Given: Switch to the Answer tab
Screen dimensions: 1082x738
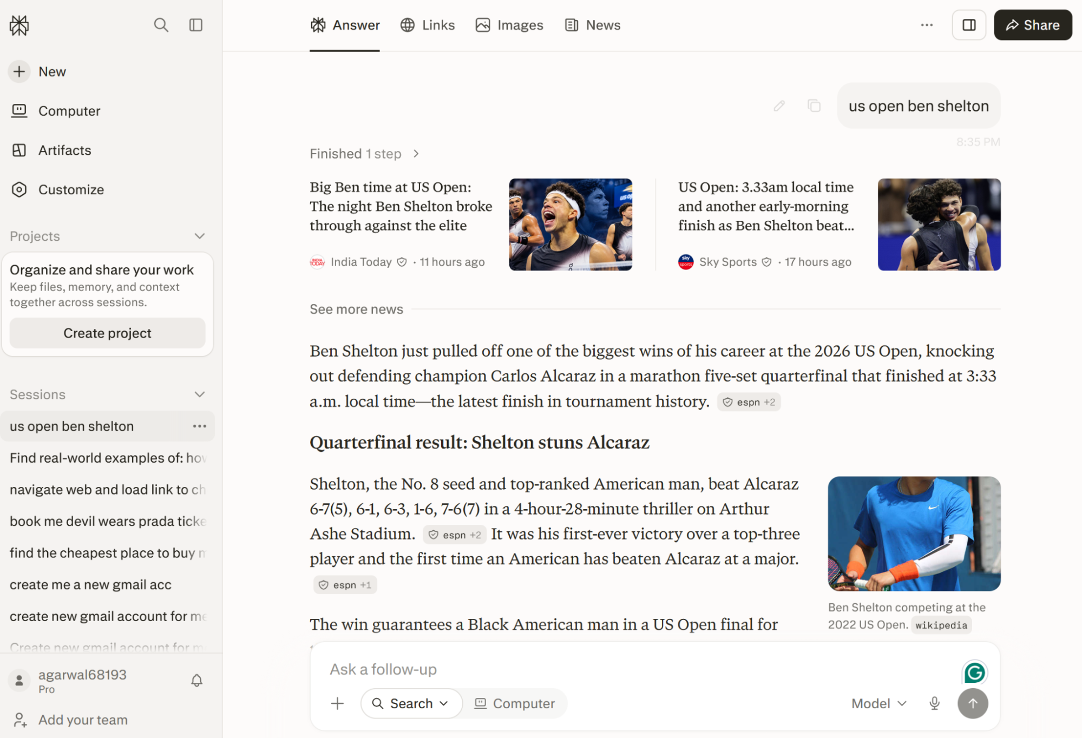Looking at the screenshot, I should pos(345,25).
